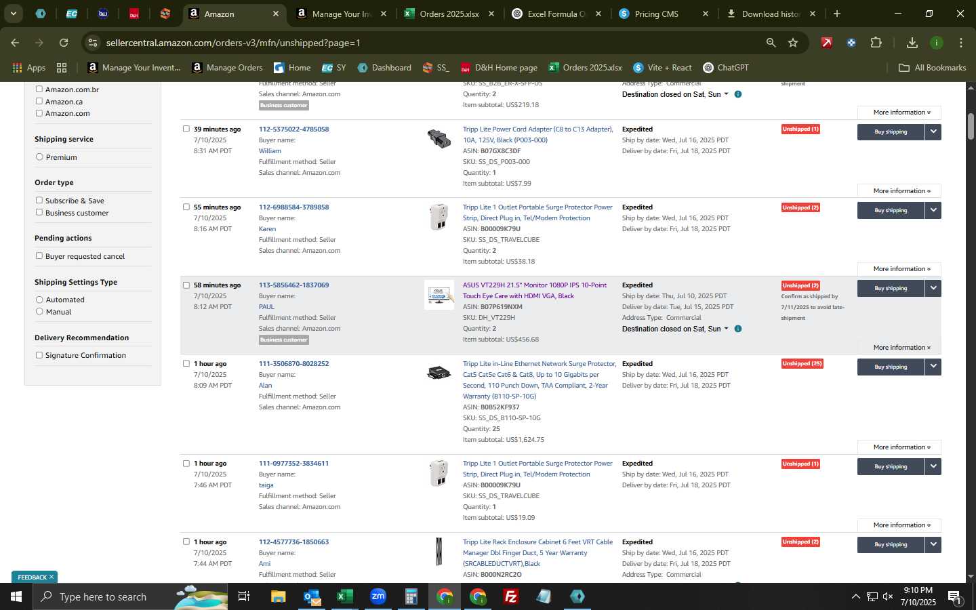Viewport: 976px width, 610px height.
Task: Open ASUS VT229H monitor product link
Action: tap(535, 290)
